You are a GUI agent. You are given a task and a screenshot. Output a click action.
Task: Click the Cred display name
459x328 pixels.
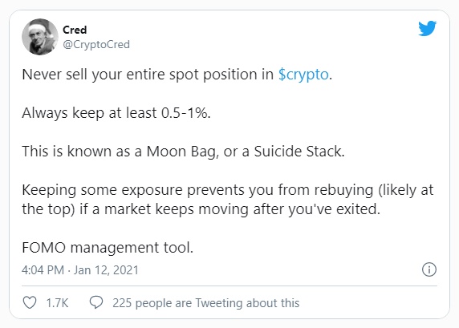coord(75,30)
